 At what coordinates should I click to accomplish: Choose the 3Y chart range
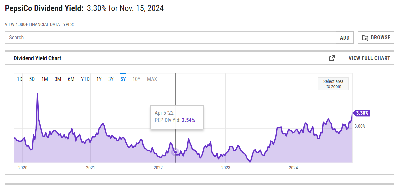(111, 79)
